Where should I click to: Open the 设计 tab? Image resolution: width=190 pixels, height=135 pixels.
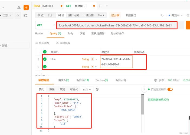(x=51, y=15)
